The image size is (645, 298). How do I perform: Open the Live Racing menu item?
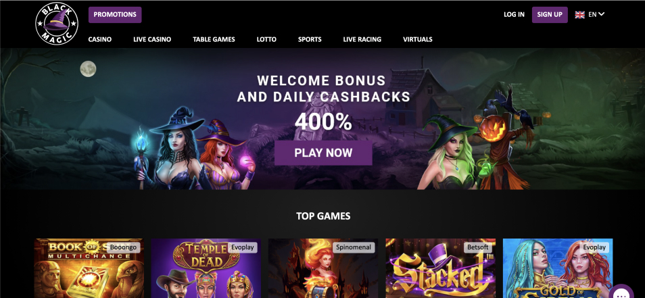coord(362,39)
